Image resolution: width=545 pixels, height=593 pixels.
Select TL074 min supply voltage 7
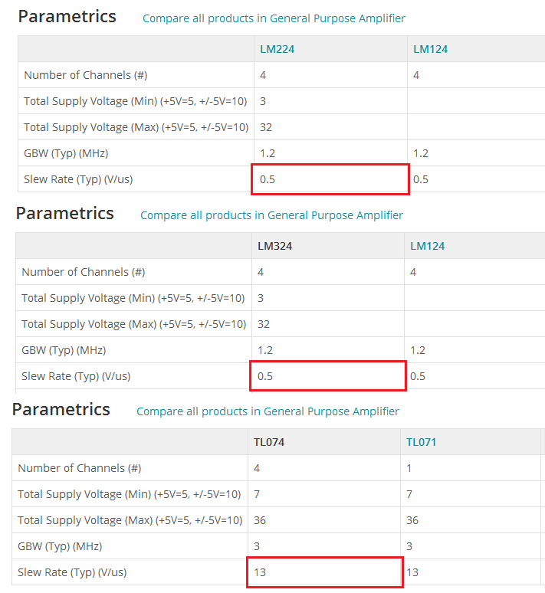tap(257, 494)
